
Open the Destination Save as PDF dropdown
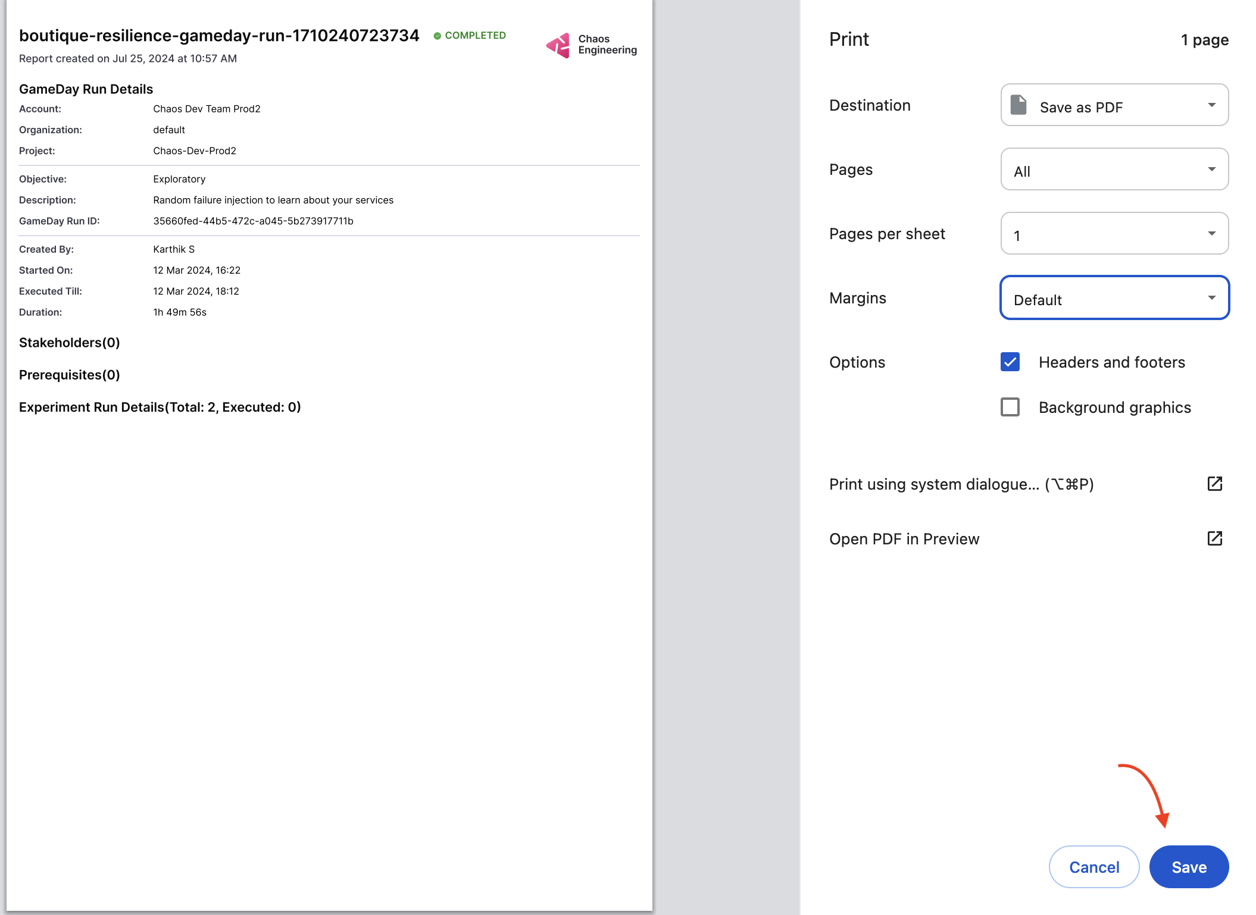pos(1114,105)
